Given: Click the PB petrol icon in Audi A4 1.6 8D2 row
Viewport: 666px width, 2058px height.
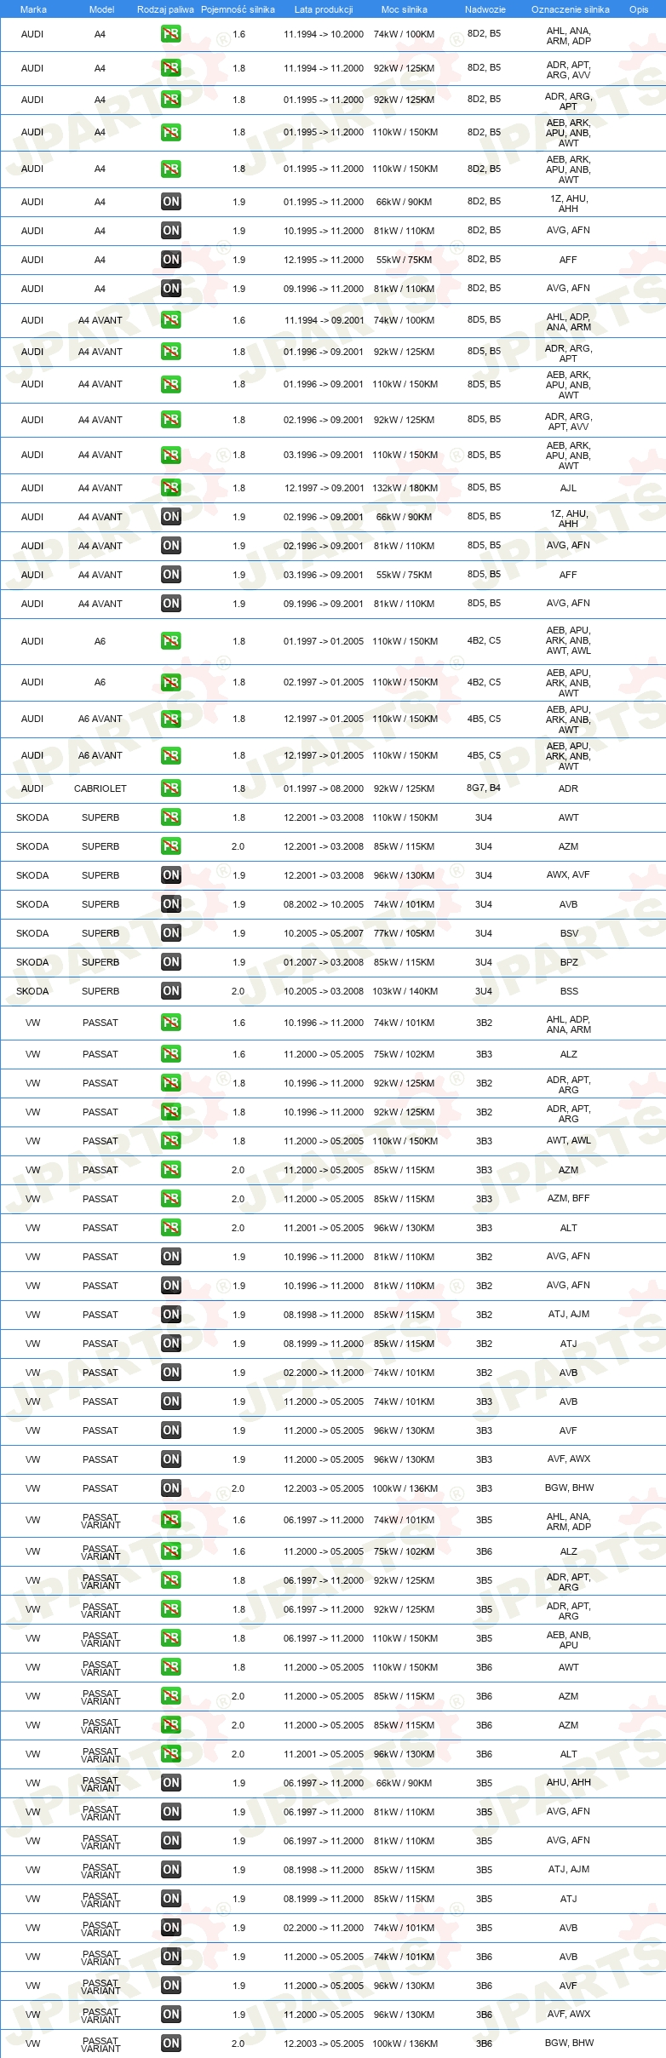Looking at the screenshot, I should [x=171, y=34].
